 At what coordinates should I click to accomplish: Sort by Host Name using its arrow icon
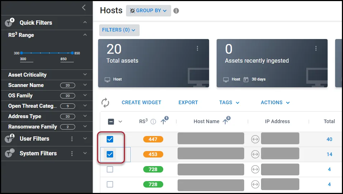pyautogui.click(x=225, y=122)
